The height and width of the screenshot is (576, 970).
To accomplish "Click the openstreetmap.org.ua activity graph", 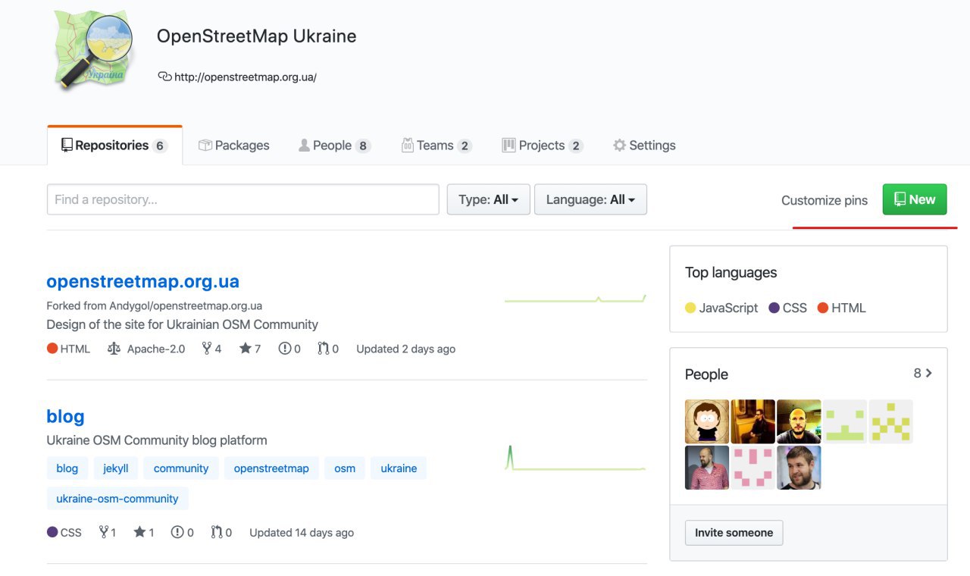I will [575, 299].
